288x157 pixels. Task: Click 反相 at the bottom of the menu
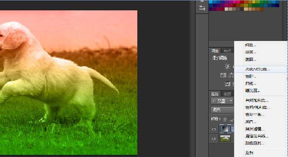click(249, 153)
